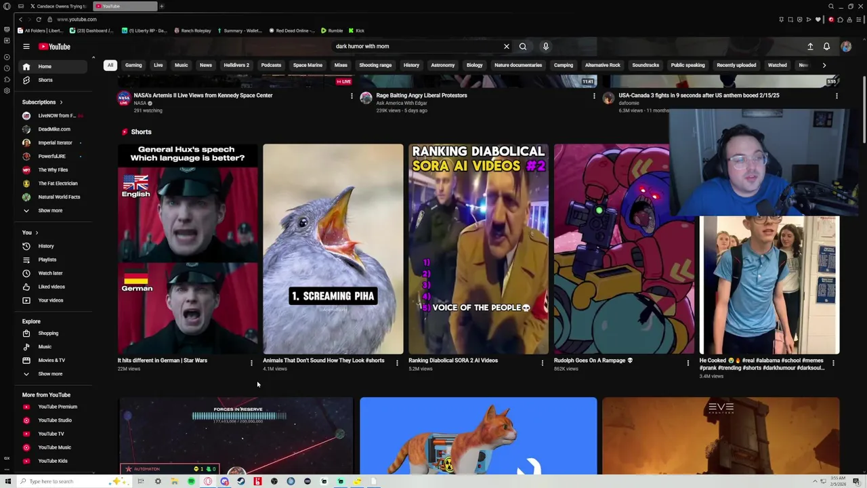This screenshot has width=867, height=488.
Task: Open Watch later in the sidebar
Action: (x=53, y=273)
